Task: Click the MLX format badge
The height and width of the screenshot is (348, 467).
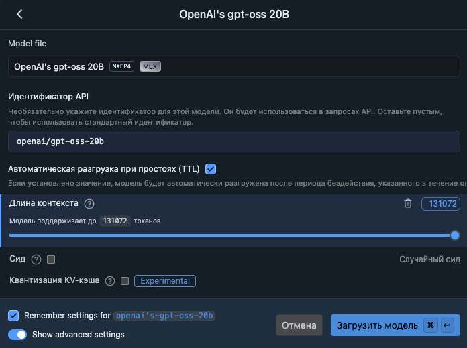Action: pyautogui.click(x=150, y=66)
